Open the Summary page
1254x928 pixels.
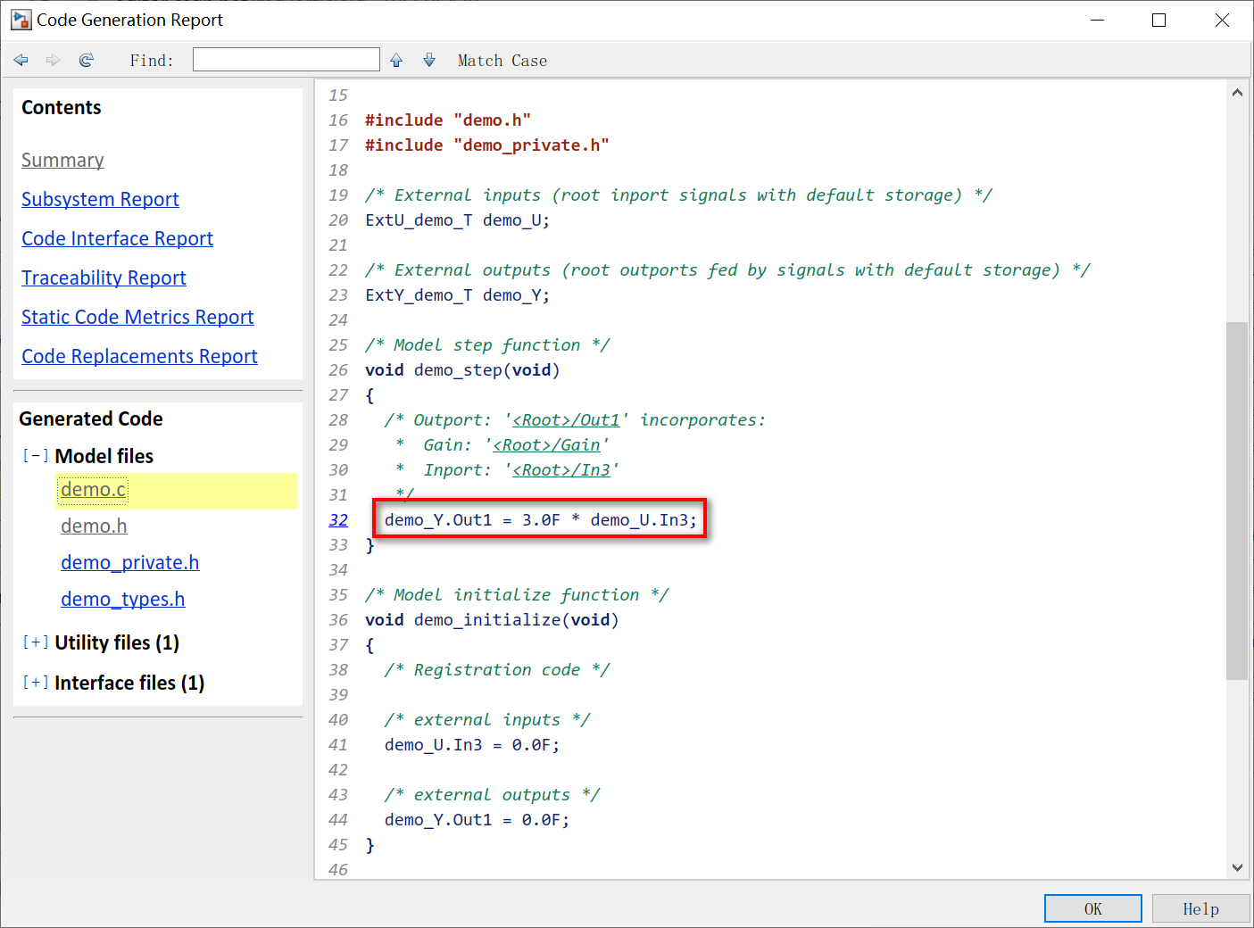[x=62, y=160]
